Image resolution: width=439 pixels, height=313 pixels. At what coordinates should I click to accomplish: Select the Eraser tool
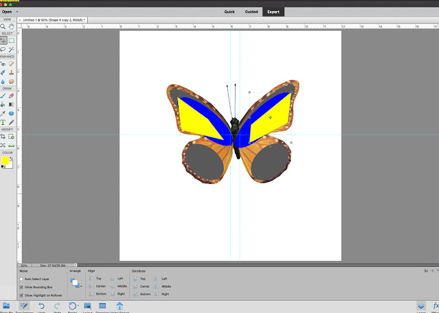pyautogui.click(x=12, y=95)
